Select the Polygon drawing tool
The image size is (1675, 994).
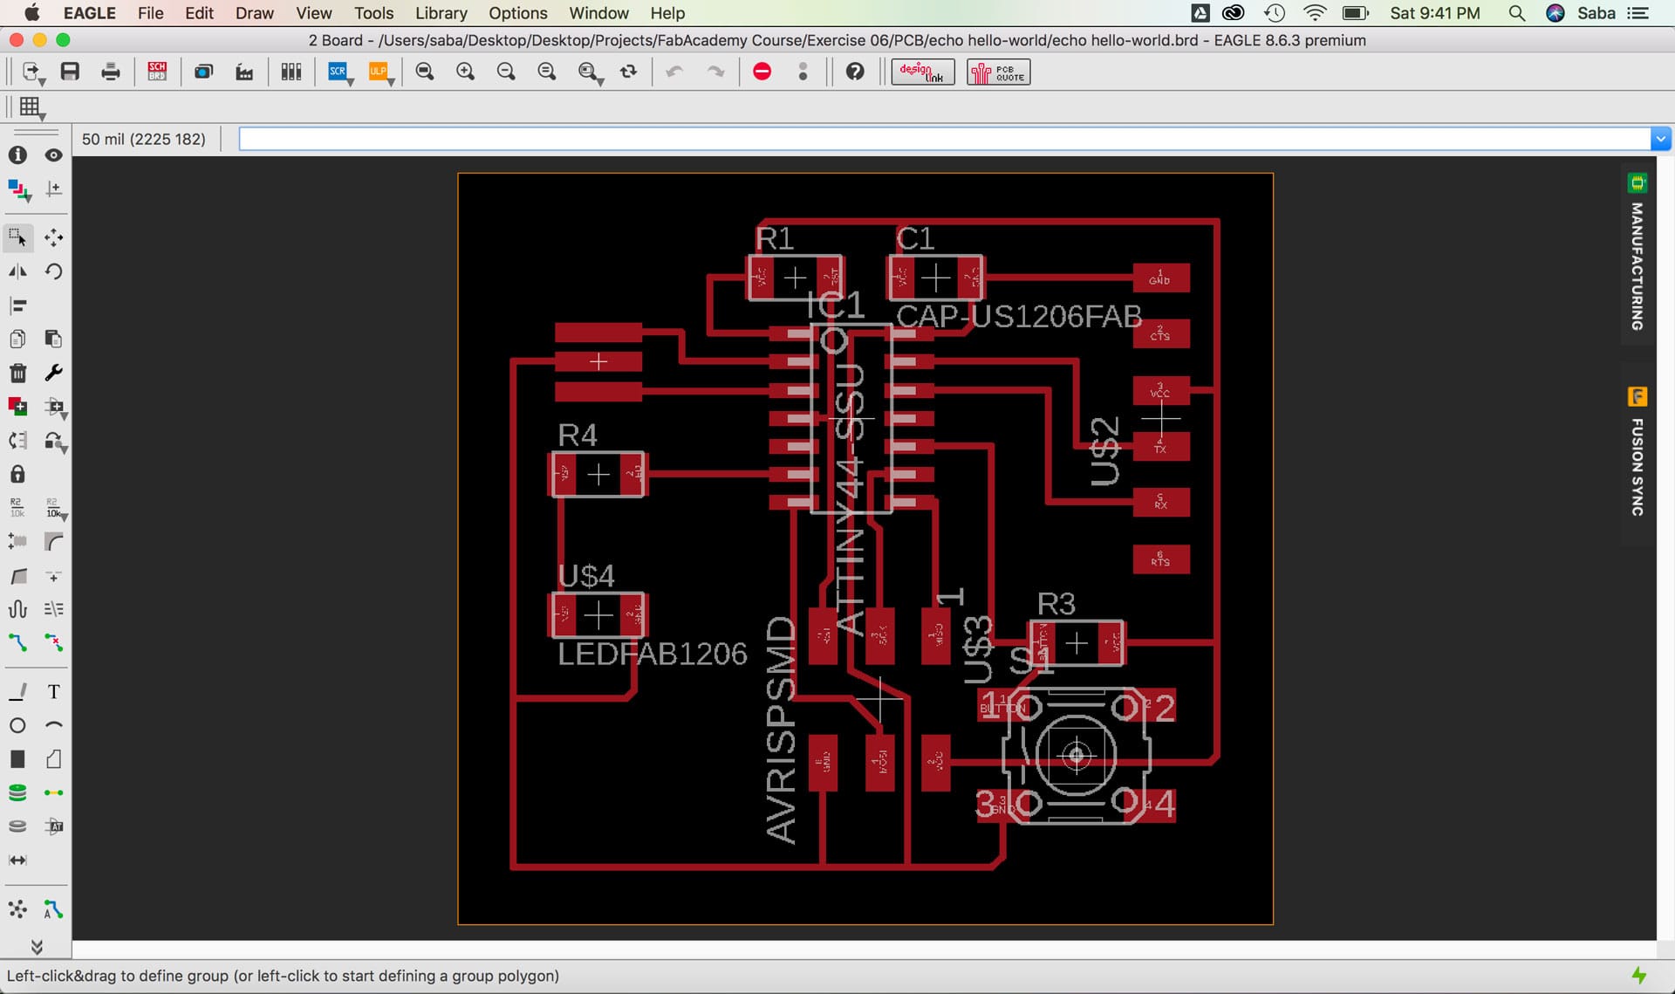point(53,759)
